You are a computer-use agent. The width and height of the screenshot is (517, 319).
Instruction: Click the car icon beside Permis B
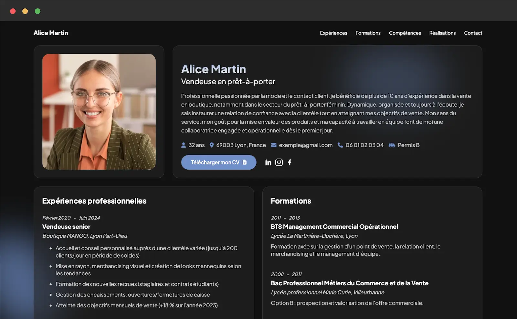click(392, 145)
